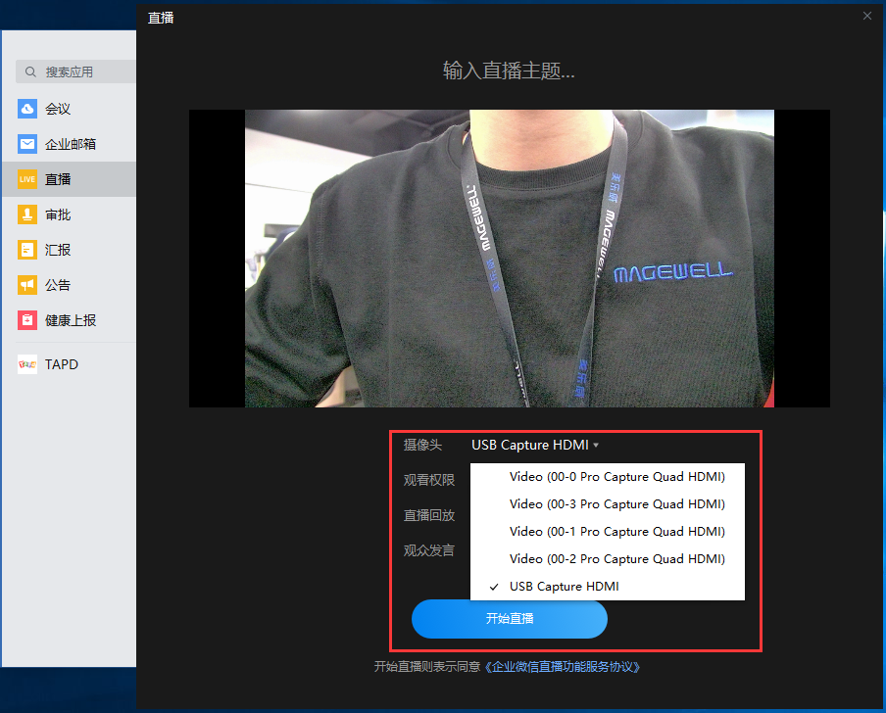Open 健康上报 from the app list

click(x=69, y=320)
